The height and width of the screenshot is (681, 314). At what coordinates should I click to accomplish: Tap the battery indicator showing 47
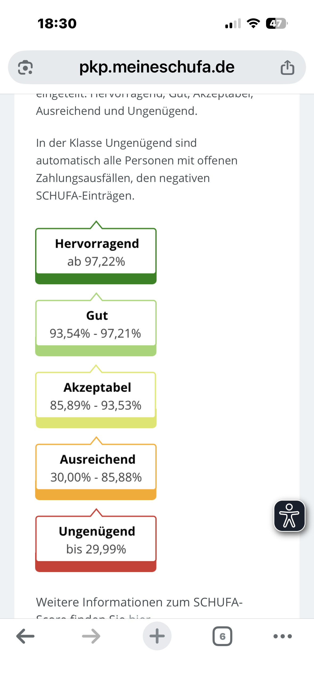coord(276,23)
